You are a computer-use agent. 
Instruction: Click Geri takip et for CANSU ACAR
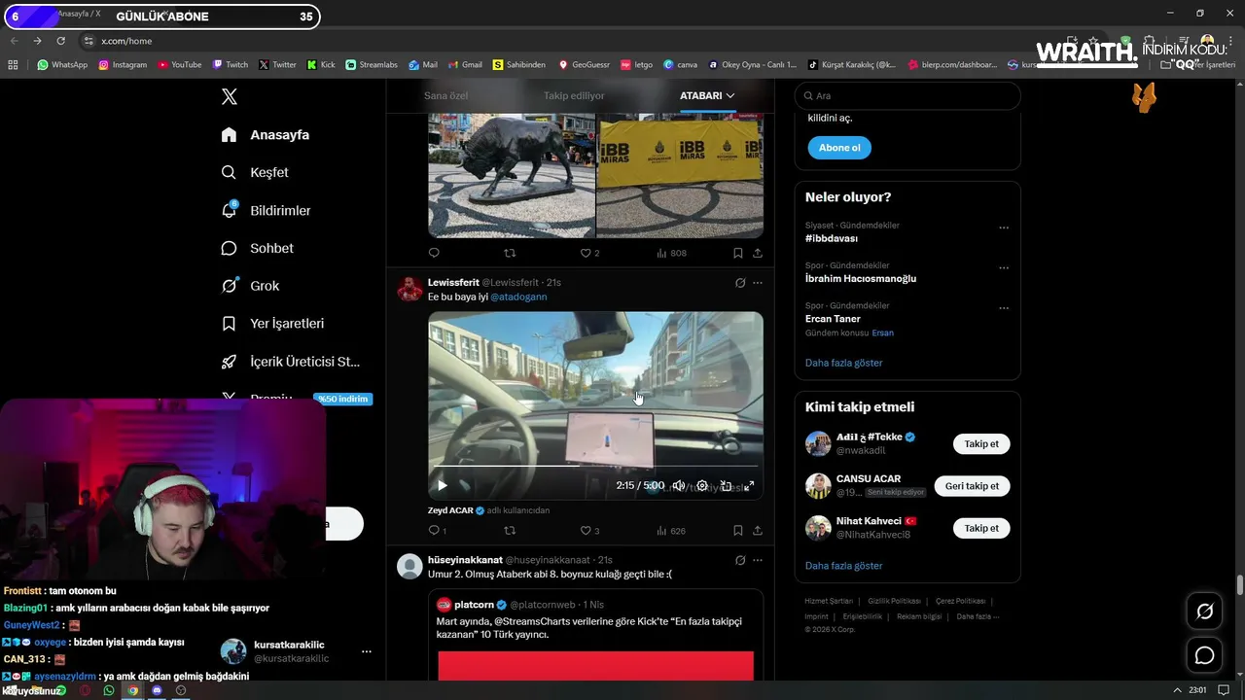pyautogui.click(x=972, y=486)
